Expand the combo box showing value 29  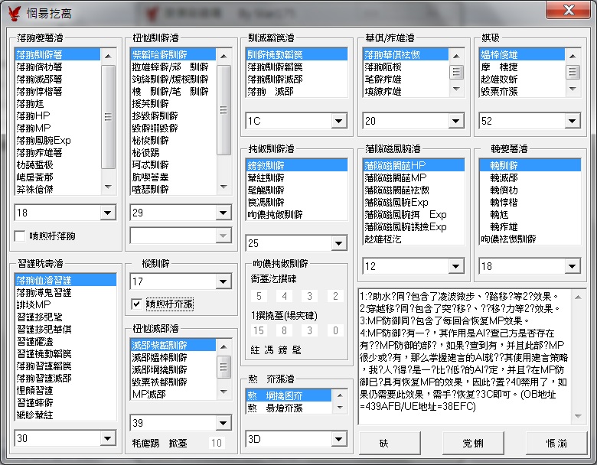[x=223, y=212]
